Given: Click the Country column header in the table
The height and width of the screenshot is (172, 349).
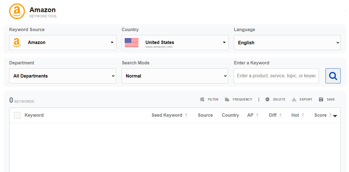Looking at the screenshot, I should coord(230,115).
